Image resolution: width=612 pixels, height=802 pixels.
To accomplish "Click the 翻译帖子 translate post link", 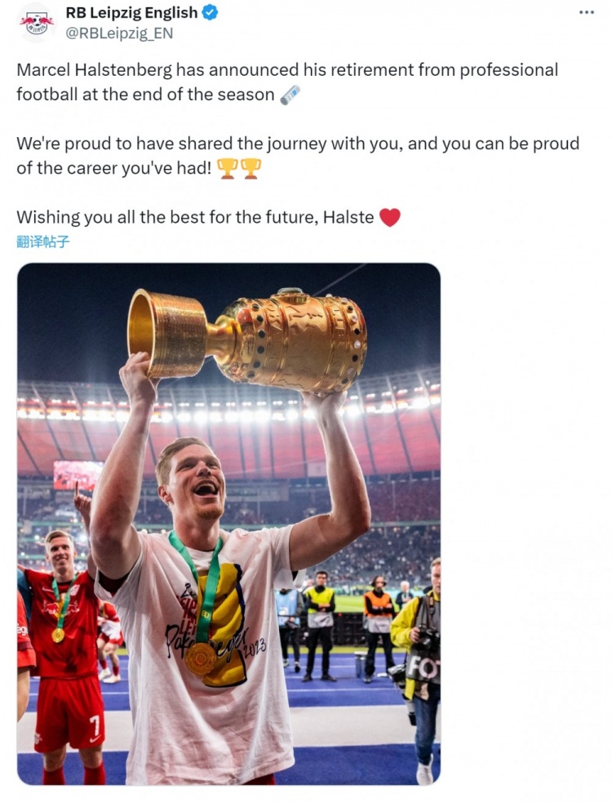I will [x=42, y=241].
